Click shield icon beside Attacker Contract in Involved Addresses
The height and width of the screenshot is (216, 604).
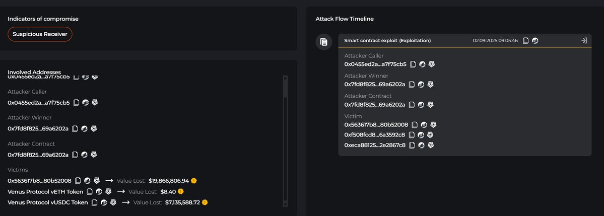coord(94,155)
